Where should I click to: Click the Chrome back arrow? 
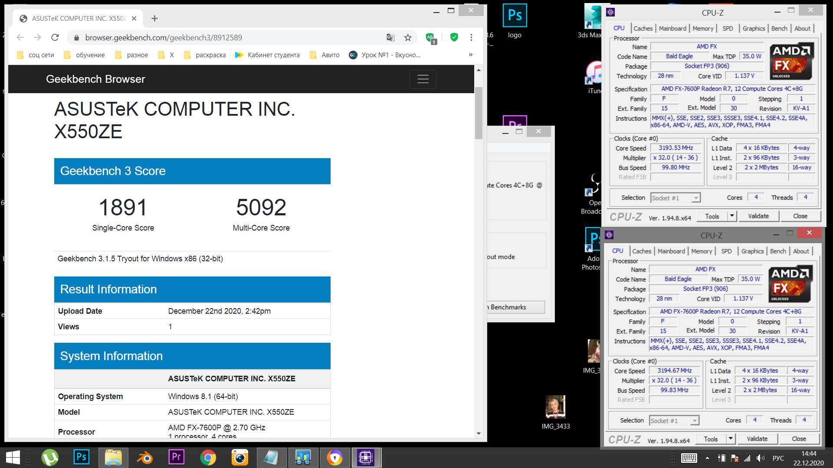coord(20,38)
